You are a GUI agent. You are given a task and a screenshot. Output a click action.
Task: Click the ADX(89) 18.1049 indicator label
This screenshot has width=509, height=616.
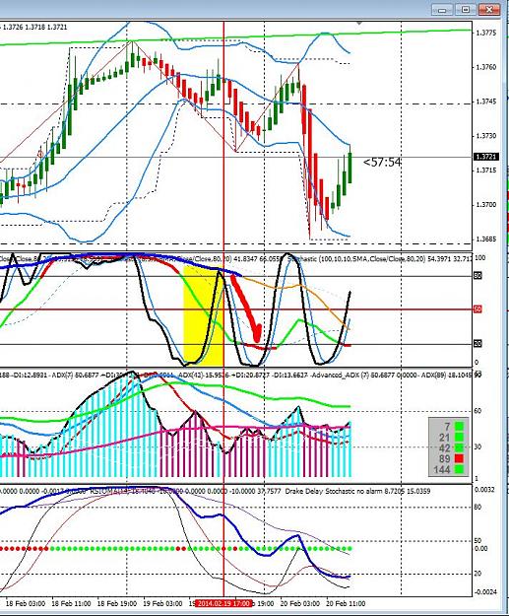click(x=445, y=376)
